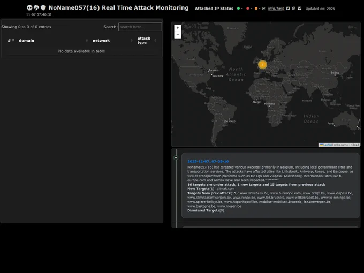The width and height of the screenshot is (364, 273).
Task: Sort table by # column
Action: tap(11, 40)
